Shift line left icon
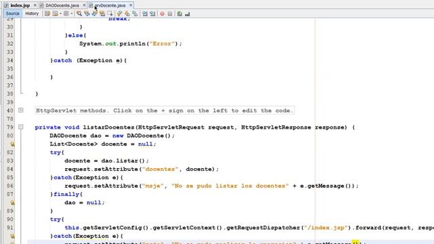Screen dimensions: 434x244 pos(144,14)
